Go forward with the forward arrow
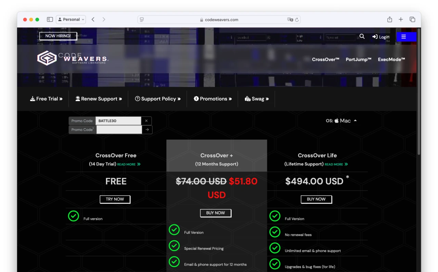The height and width of the screenshot is (272, 438). pos(104,19)
